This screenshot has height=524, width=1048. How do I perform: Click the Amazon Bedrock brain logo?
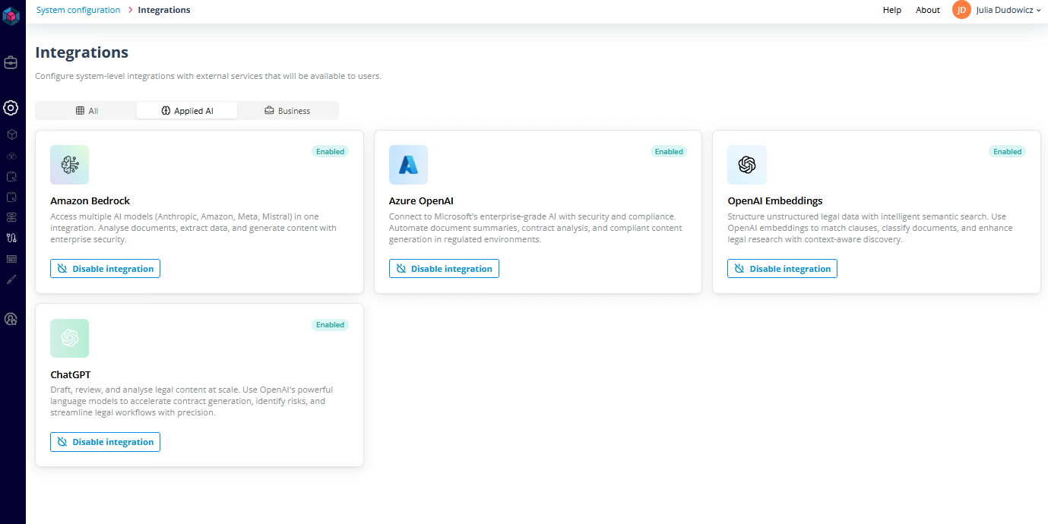(70, 165)
